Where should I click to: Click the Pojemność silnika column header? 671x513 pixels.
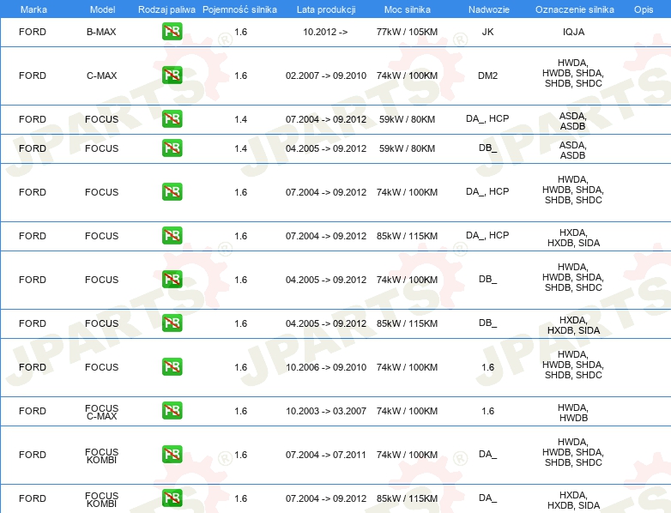(239, 9)
